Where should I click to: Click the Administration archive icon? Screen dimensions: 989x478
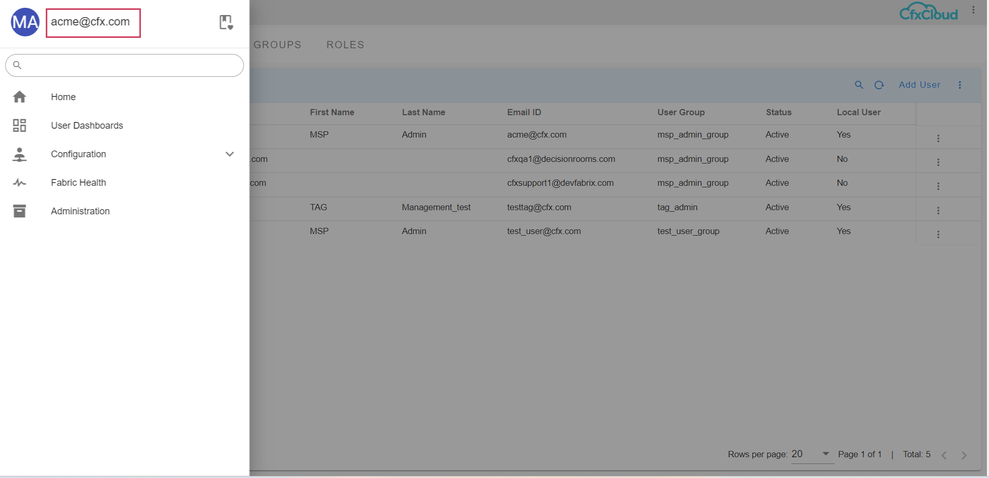(x=20, y=211)
